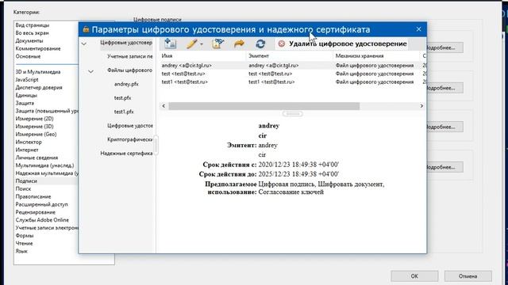Select Во весь экран category

click(32, 33)
